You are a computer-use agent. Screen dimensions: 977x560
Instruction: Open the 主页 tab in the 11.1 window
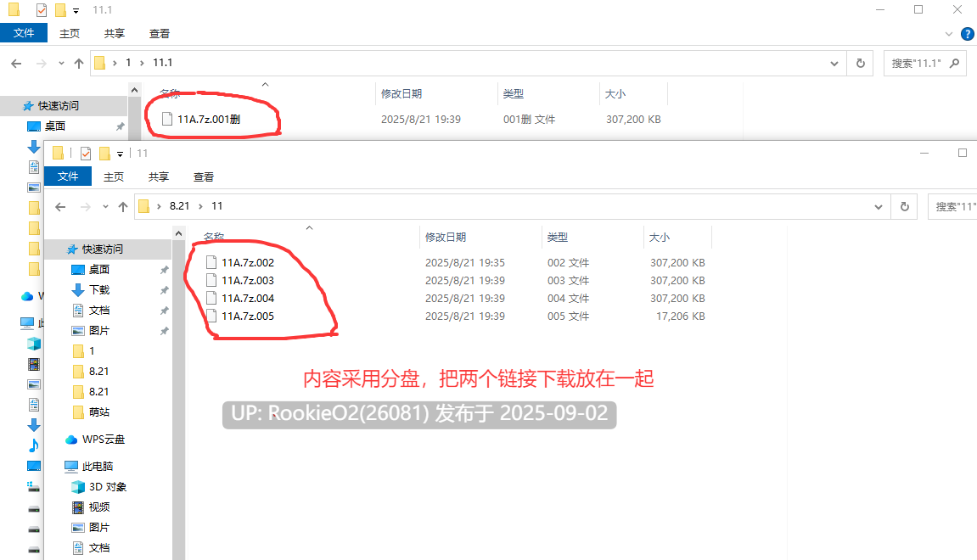tap(69, 34)
